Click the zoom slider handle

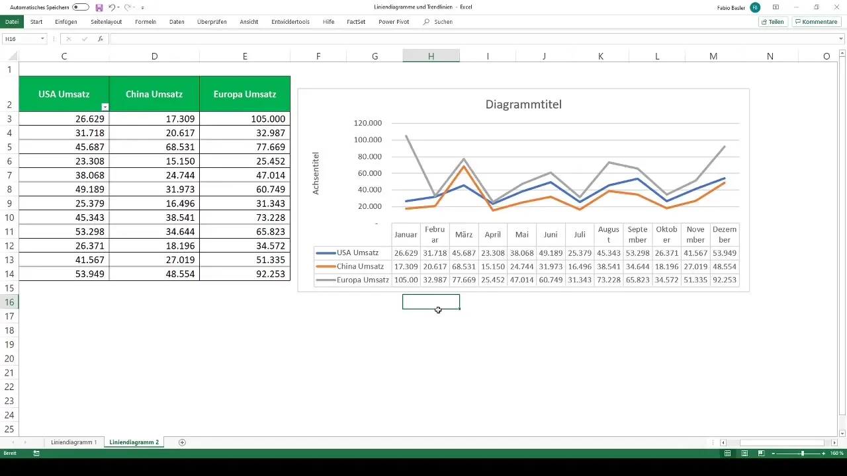(x=803, y=454)
